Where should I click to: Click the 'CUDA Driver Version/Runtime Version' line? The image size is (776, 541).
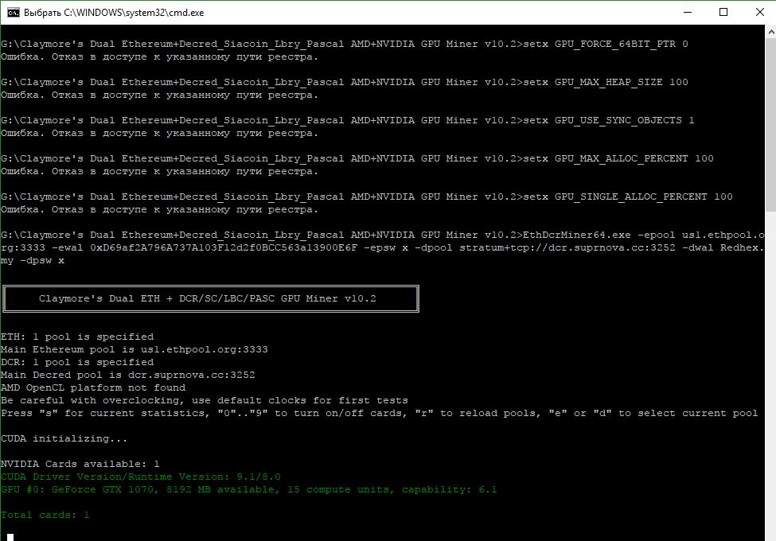point(141,477)
